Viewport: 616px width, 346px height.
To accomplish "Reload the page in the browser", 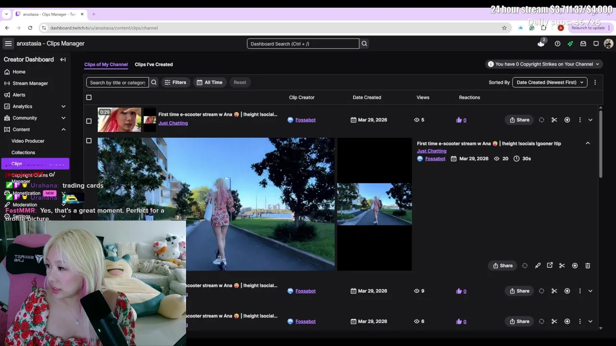I will (30, 28).
